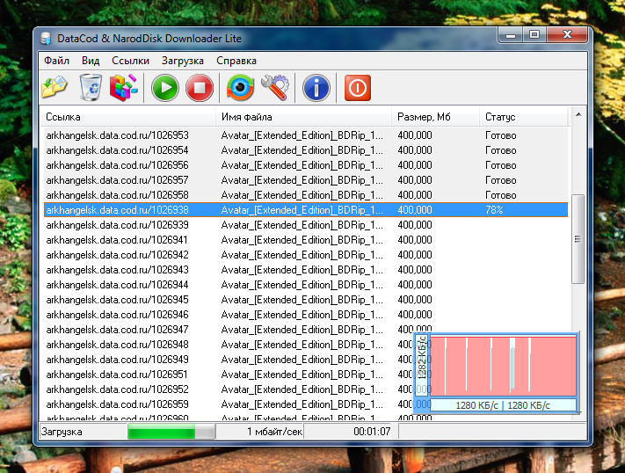Image resolution: width=625 pixels, height=473 pixels.
Task: Select row arkhangelsk.data.cod.ru/1026954
Action: point(306,150)
